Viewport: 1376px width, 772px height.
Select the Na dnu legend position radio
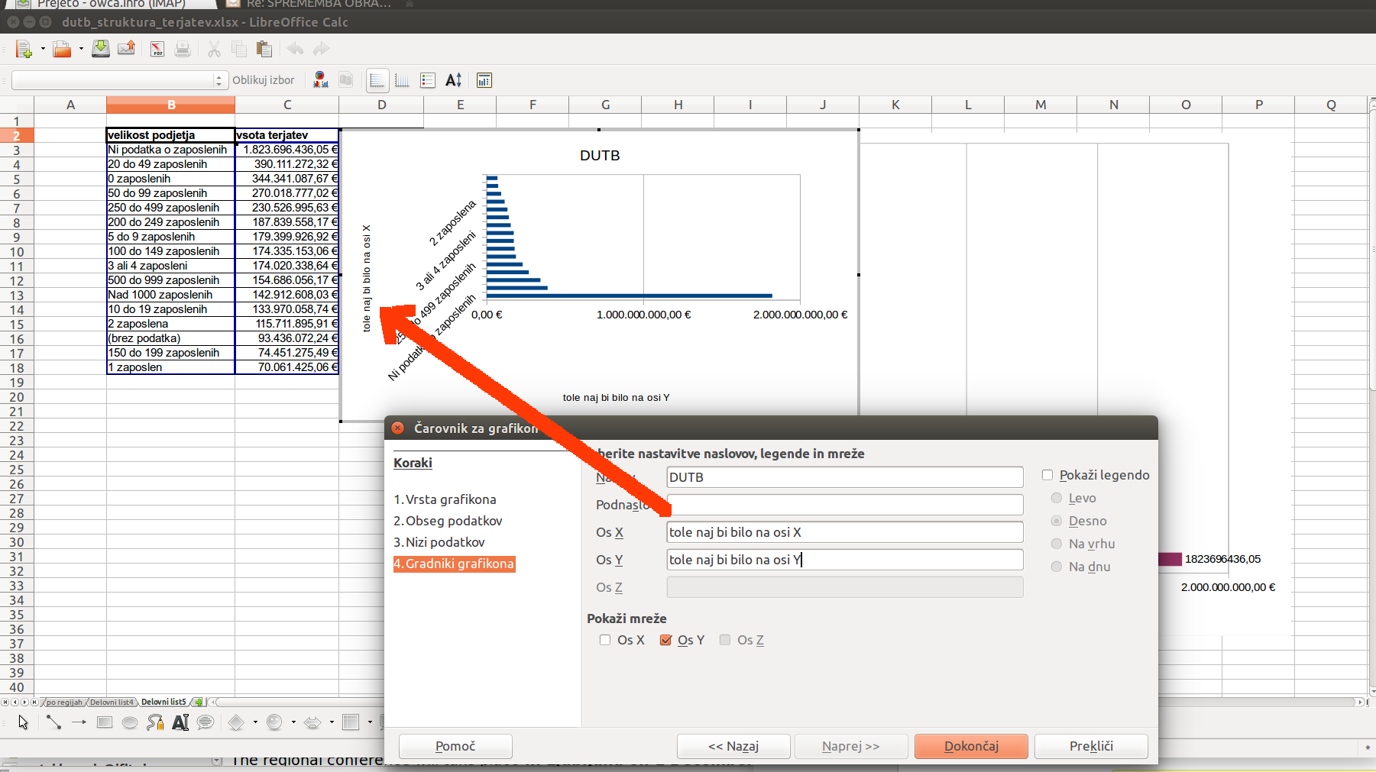tap(1057, 567)
